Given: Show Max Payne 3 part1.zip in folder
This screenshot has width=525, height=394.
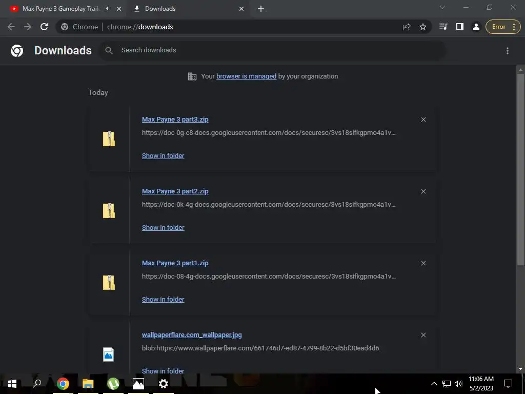Looking at the screenshot, I should [x=163, y=300].
